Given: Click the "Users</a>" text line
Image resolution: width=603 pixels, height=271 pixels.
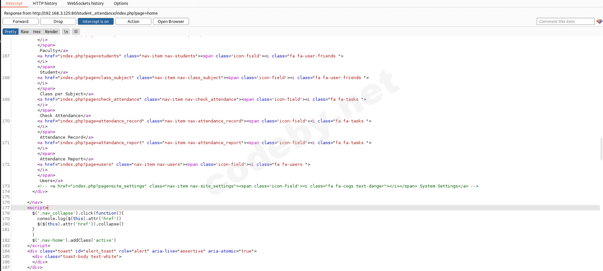Looking at the screenshot, I should tap(51, 181).
